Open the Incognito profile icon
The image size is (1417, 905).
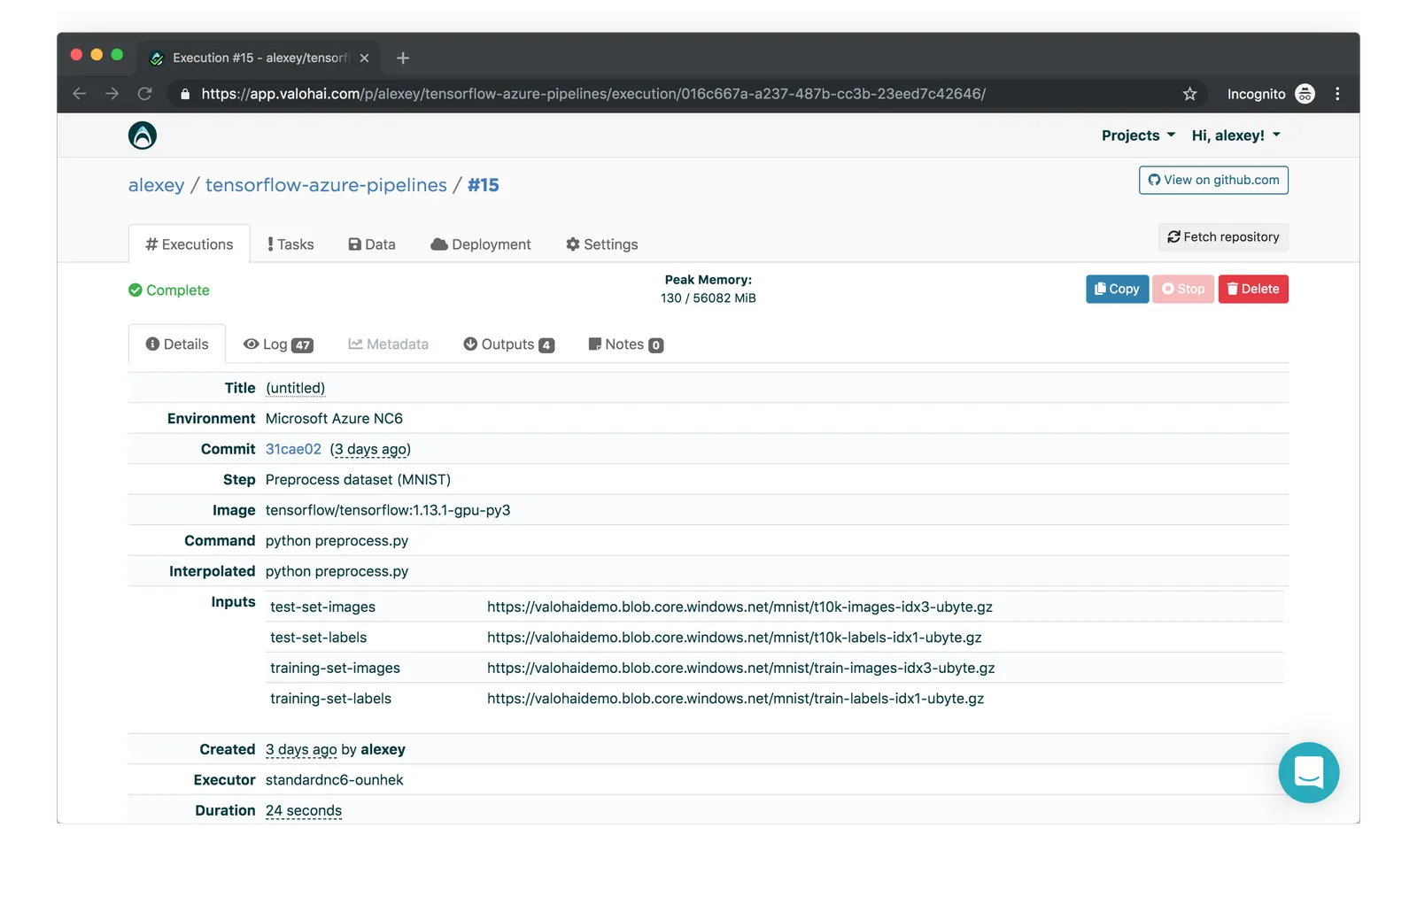[1305, 94]
